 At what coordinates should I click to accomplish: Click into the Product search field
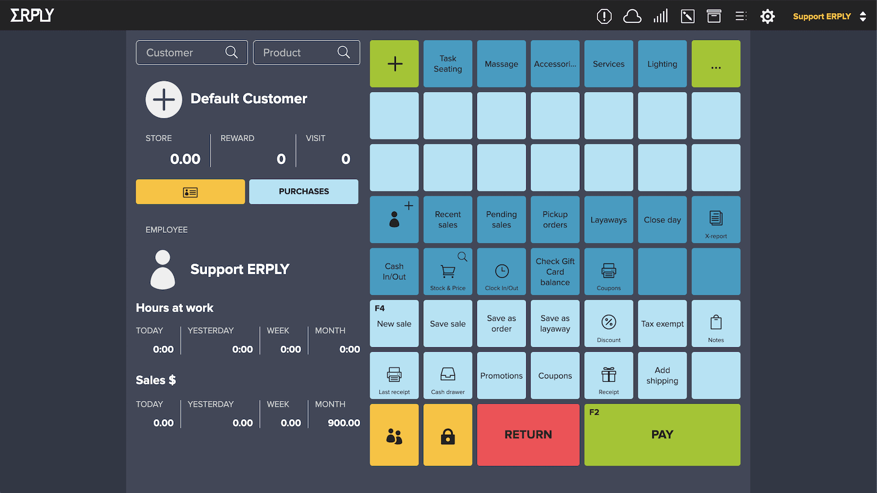[x=299, y=53]
